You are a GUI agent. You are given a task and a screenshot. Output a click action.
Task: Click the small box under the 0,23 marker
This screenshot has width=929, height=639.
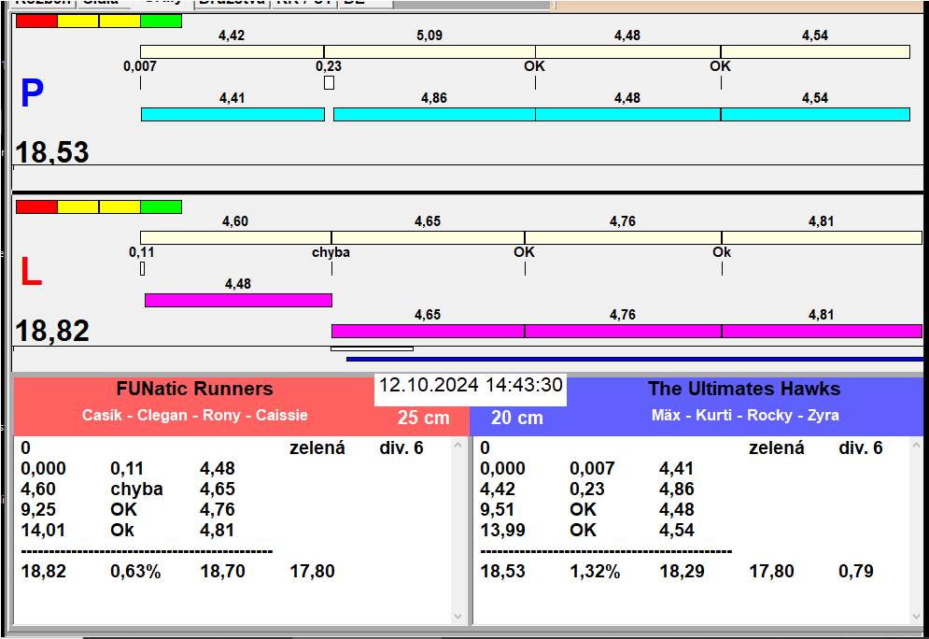pos(329,83)
